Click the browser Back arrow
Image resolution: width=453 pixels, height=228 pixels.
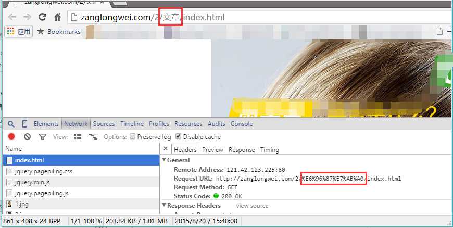click(x=12, y=17)
